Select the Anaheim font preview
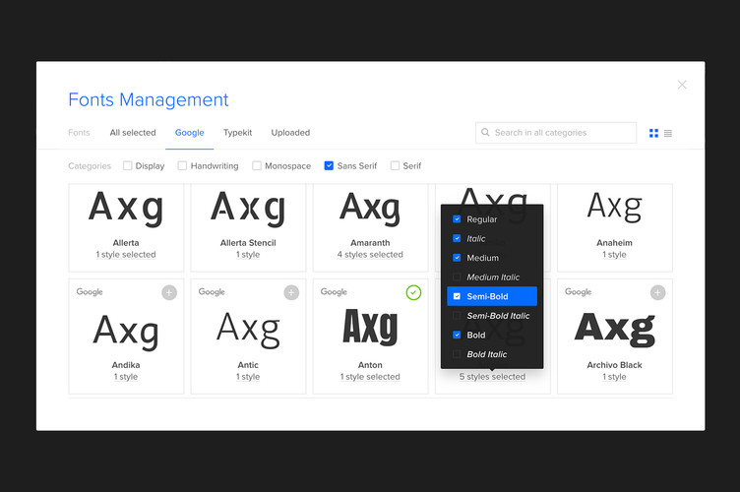Viewport: 740px width, 492px height. tap(614, 207)
